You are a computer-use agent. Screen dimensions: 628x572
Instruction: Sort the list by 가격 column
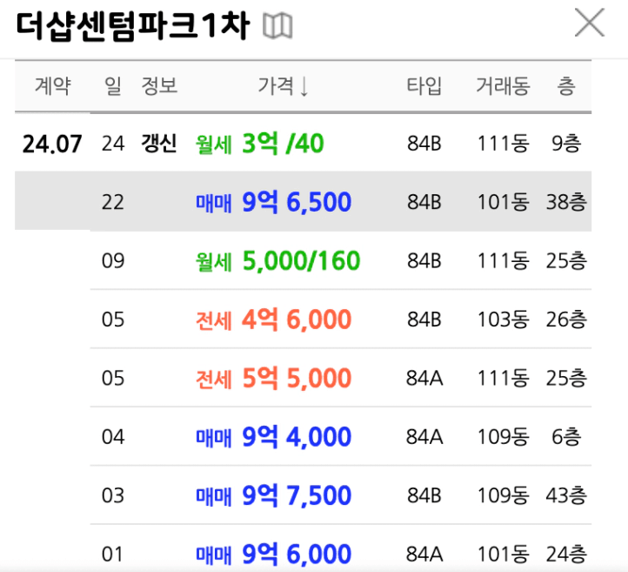283,86
